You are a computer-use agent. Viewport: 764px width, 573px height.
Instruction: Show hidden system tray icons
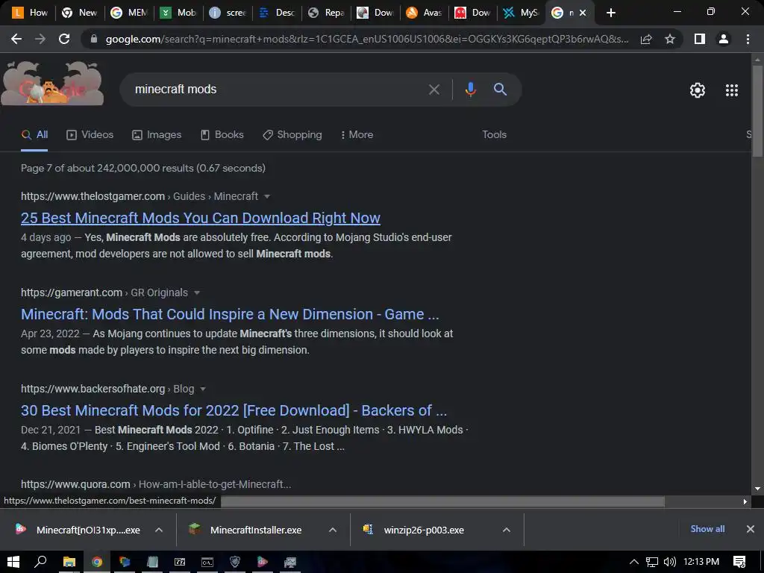(634, 562)
